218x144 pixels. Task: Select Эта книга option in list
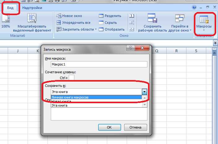96,105
